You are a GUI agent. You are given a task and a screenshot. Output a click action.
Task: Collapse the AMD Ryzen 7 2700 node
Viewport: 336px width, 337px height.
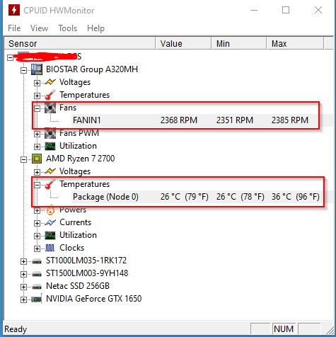coord(23,159)
